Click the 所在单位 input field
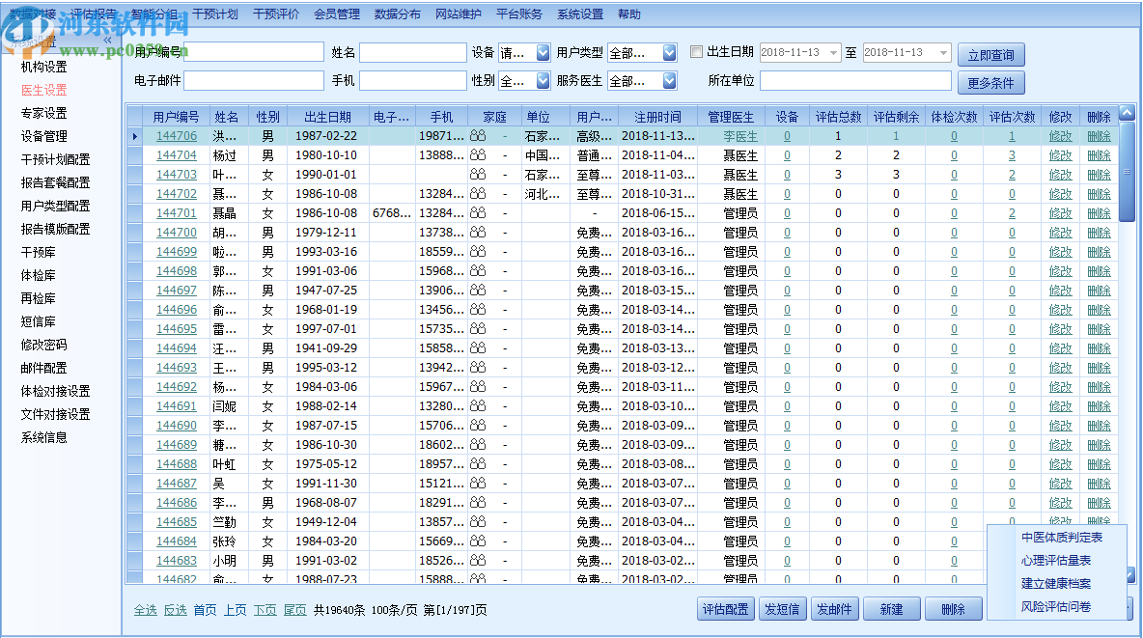The width and height of the screenshot is (1143, 638). pyautogui.click(x=855, y=81)
